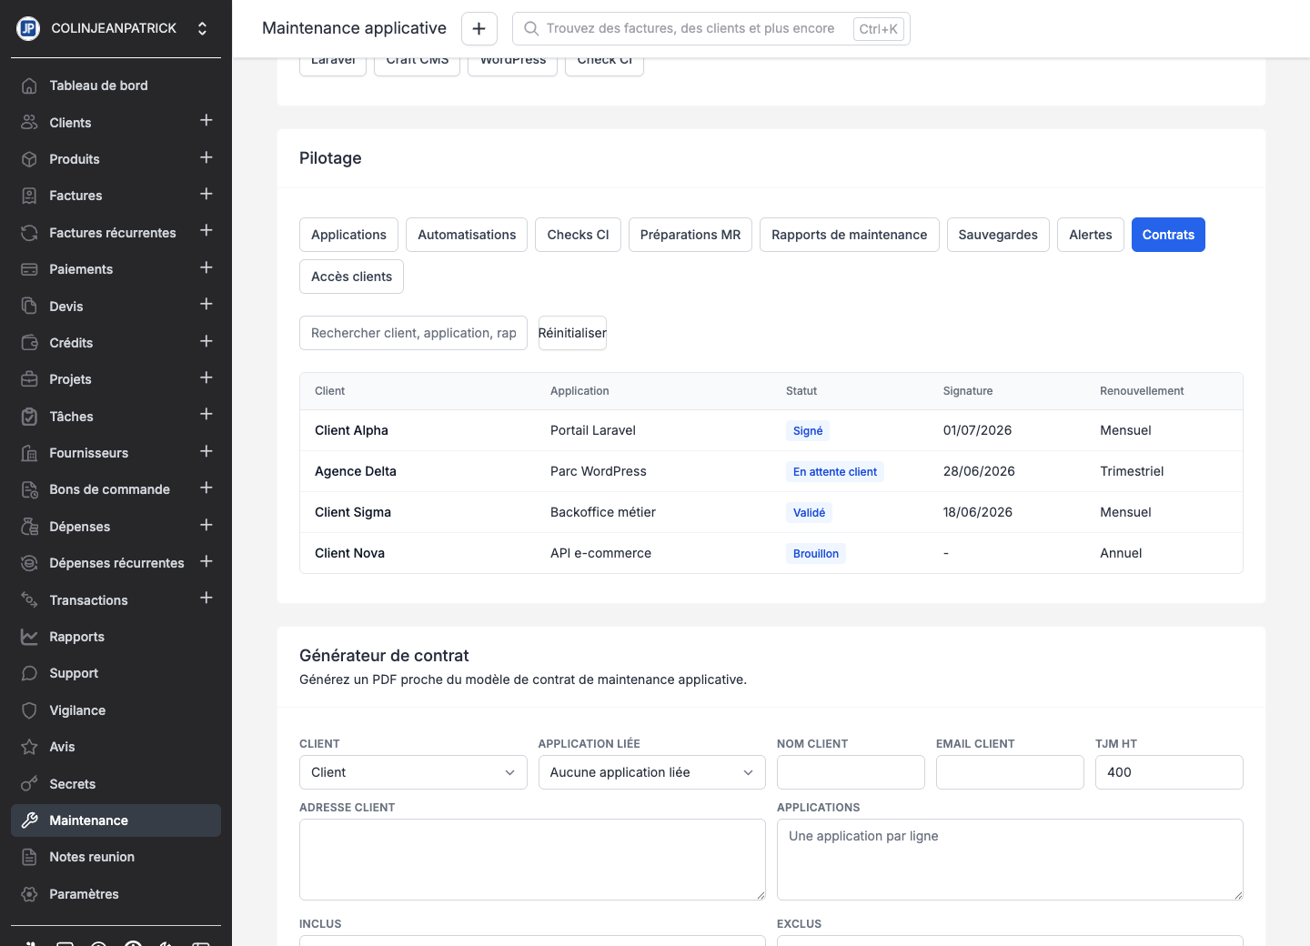Screen dimensions: 1310x946
Task: Add new Dépenses with plus icon
Action: point(207,525)
